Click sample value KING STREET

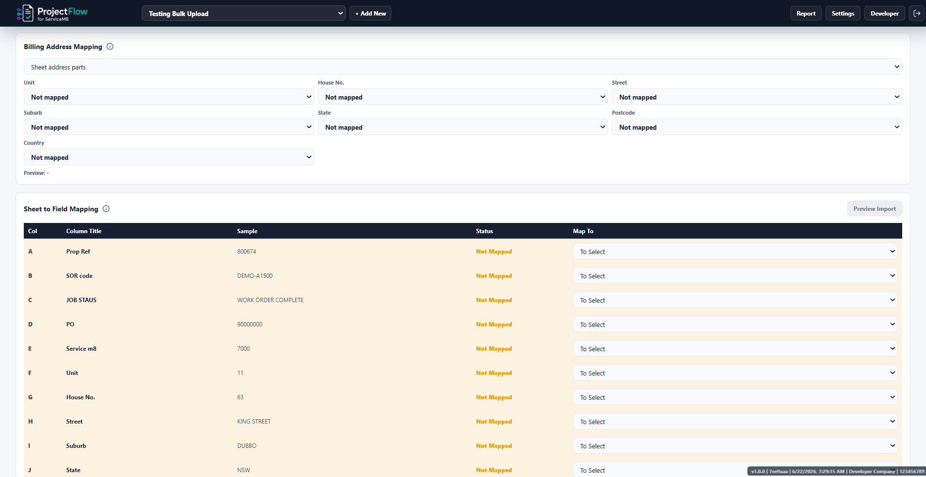254,422
